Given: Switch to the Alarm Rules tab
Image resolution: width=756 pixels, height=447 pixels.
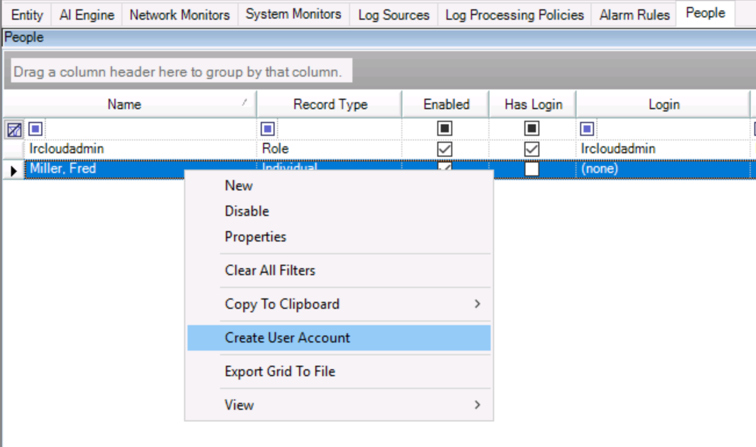Looking at the screenshot, I should click(x=634, y=15).
